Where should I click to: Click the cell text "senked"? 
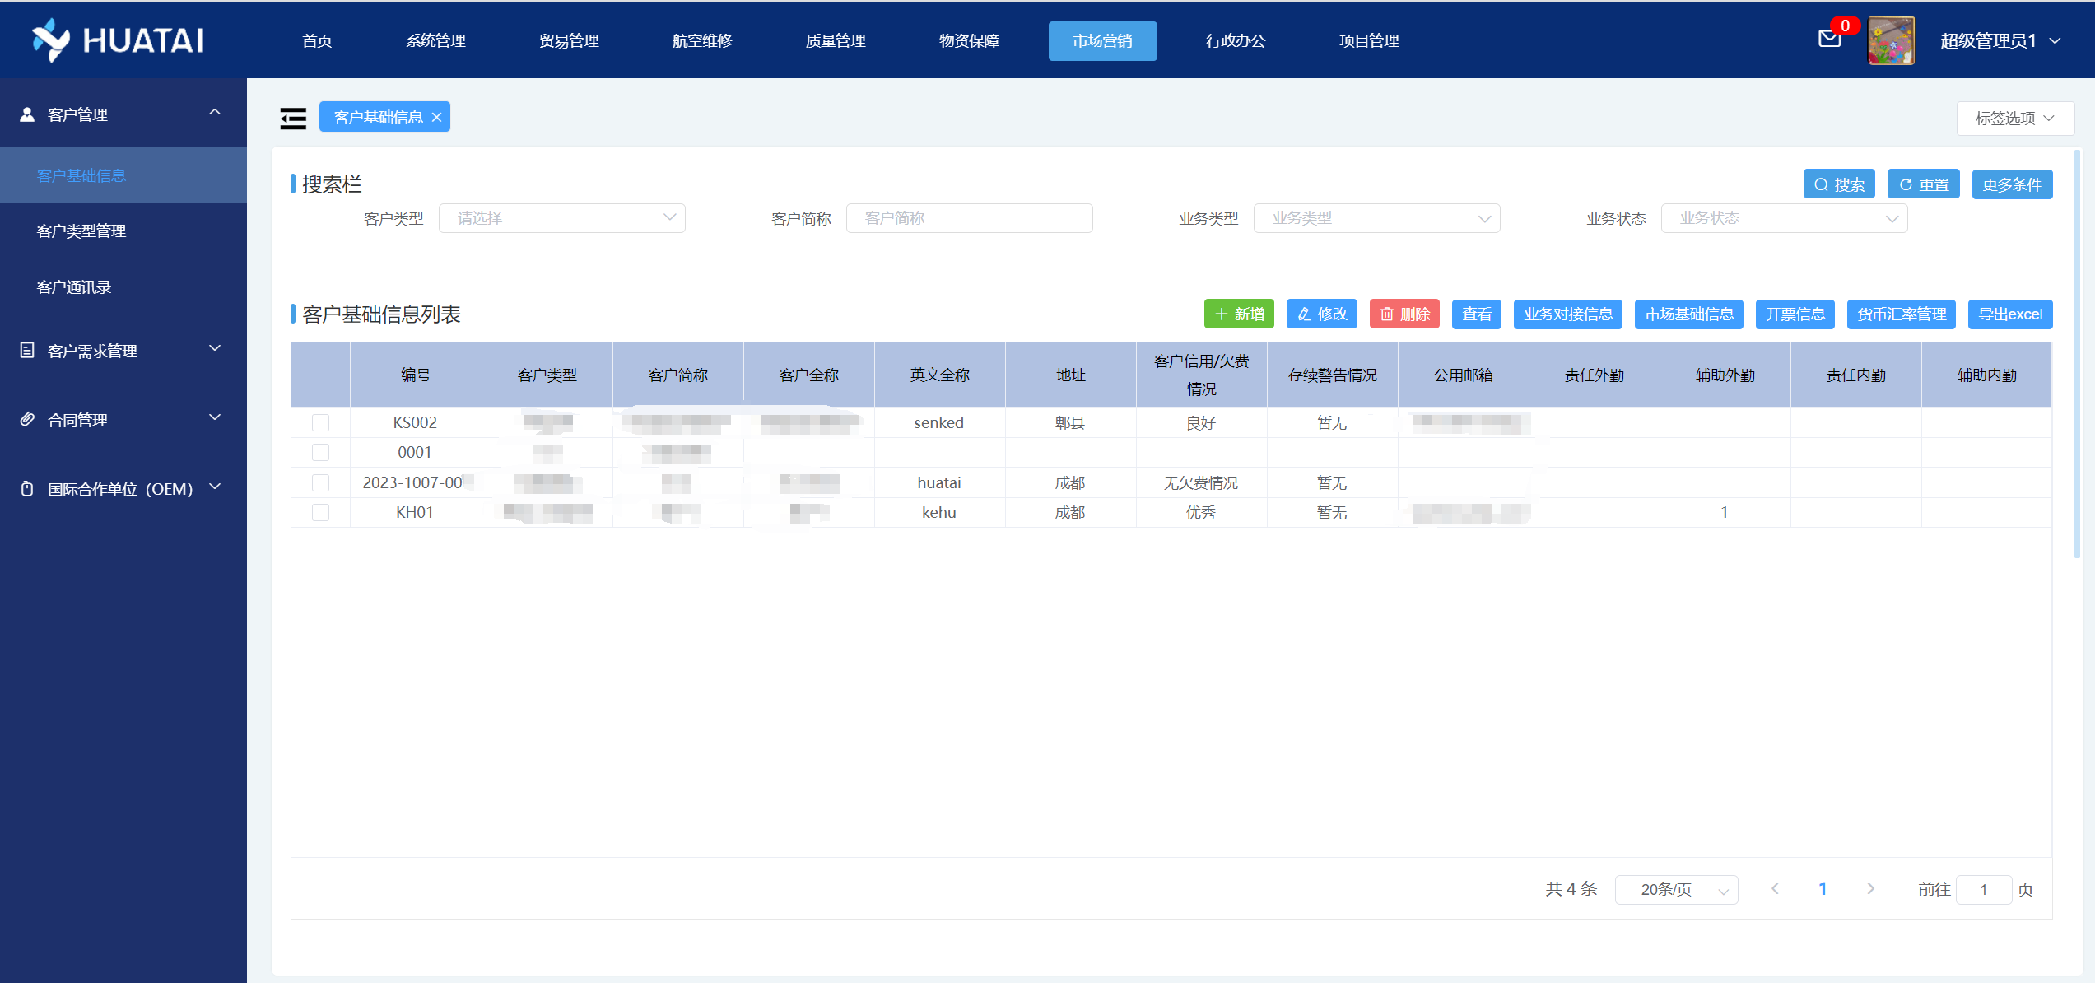pyautogui.click(x=939, y=422)
